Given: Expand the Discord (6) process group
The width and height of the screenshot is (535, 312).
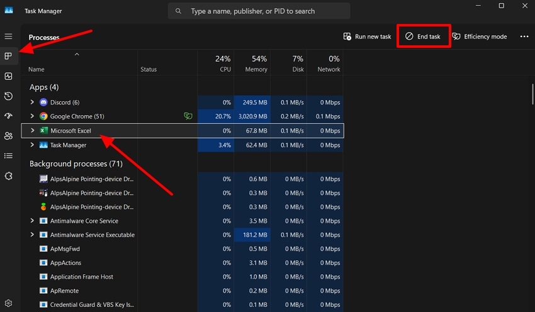Looking at the screenshot, I should coord(32,102).
